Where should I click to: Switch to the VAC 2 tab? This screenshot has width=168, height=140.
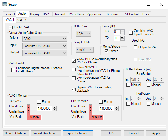(21, 20)
